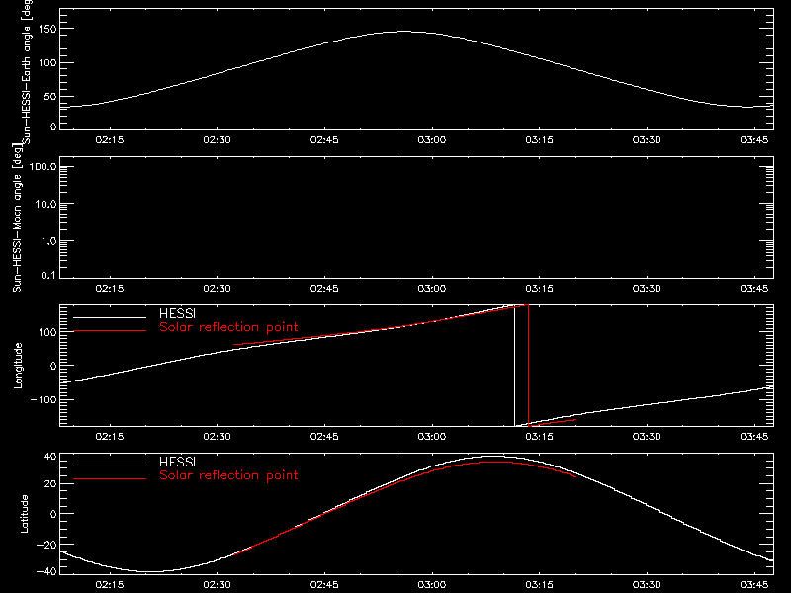Click 03:30 time label under Moon angle plot

647,288
